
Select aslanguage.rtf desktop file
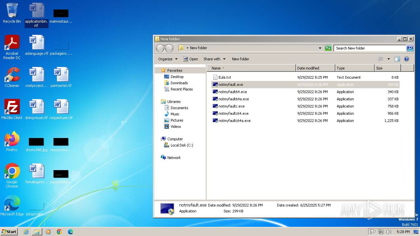(36, 45)
